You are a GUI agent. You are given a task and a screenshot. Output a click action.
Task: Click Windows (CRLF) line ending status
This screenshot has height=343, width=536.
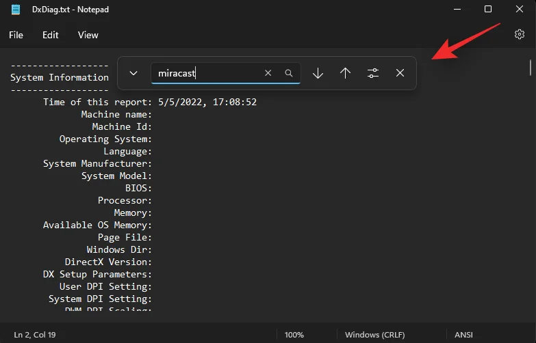coord(374,335)
